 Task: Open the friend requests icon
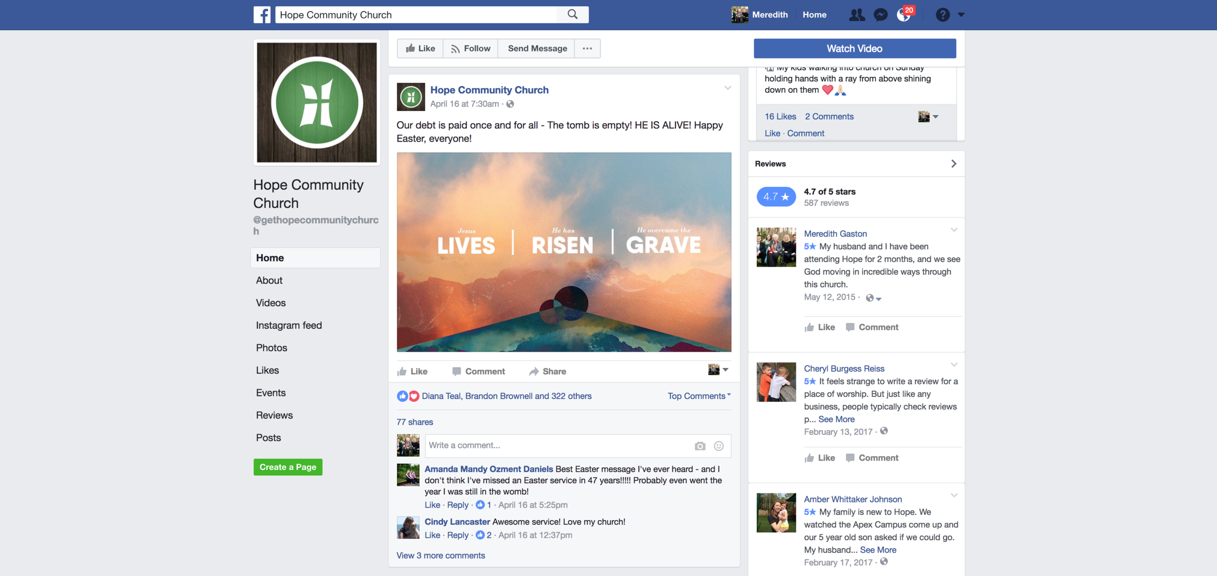857,15
